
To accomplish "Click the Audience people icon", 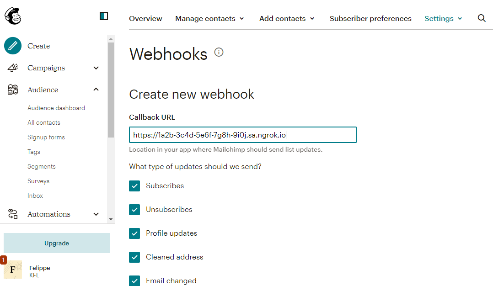I will [13, 90].
